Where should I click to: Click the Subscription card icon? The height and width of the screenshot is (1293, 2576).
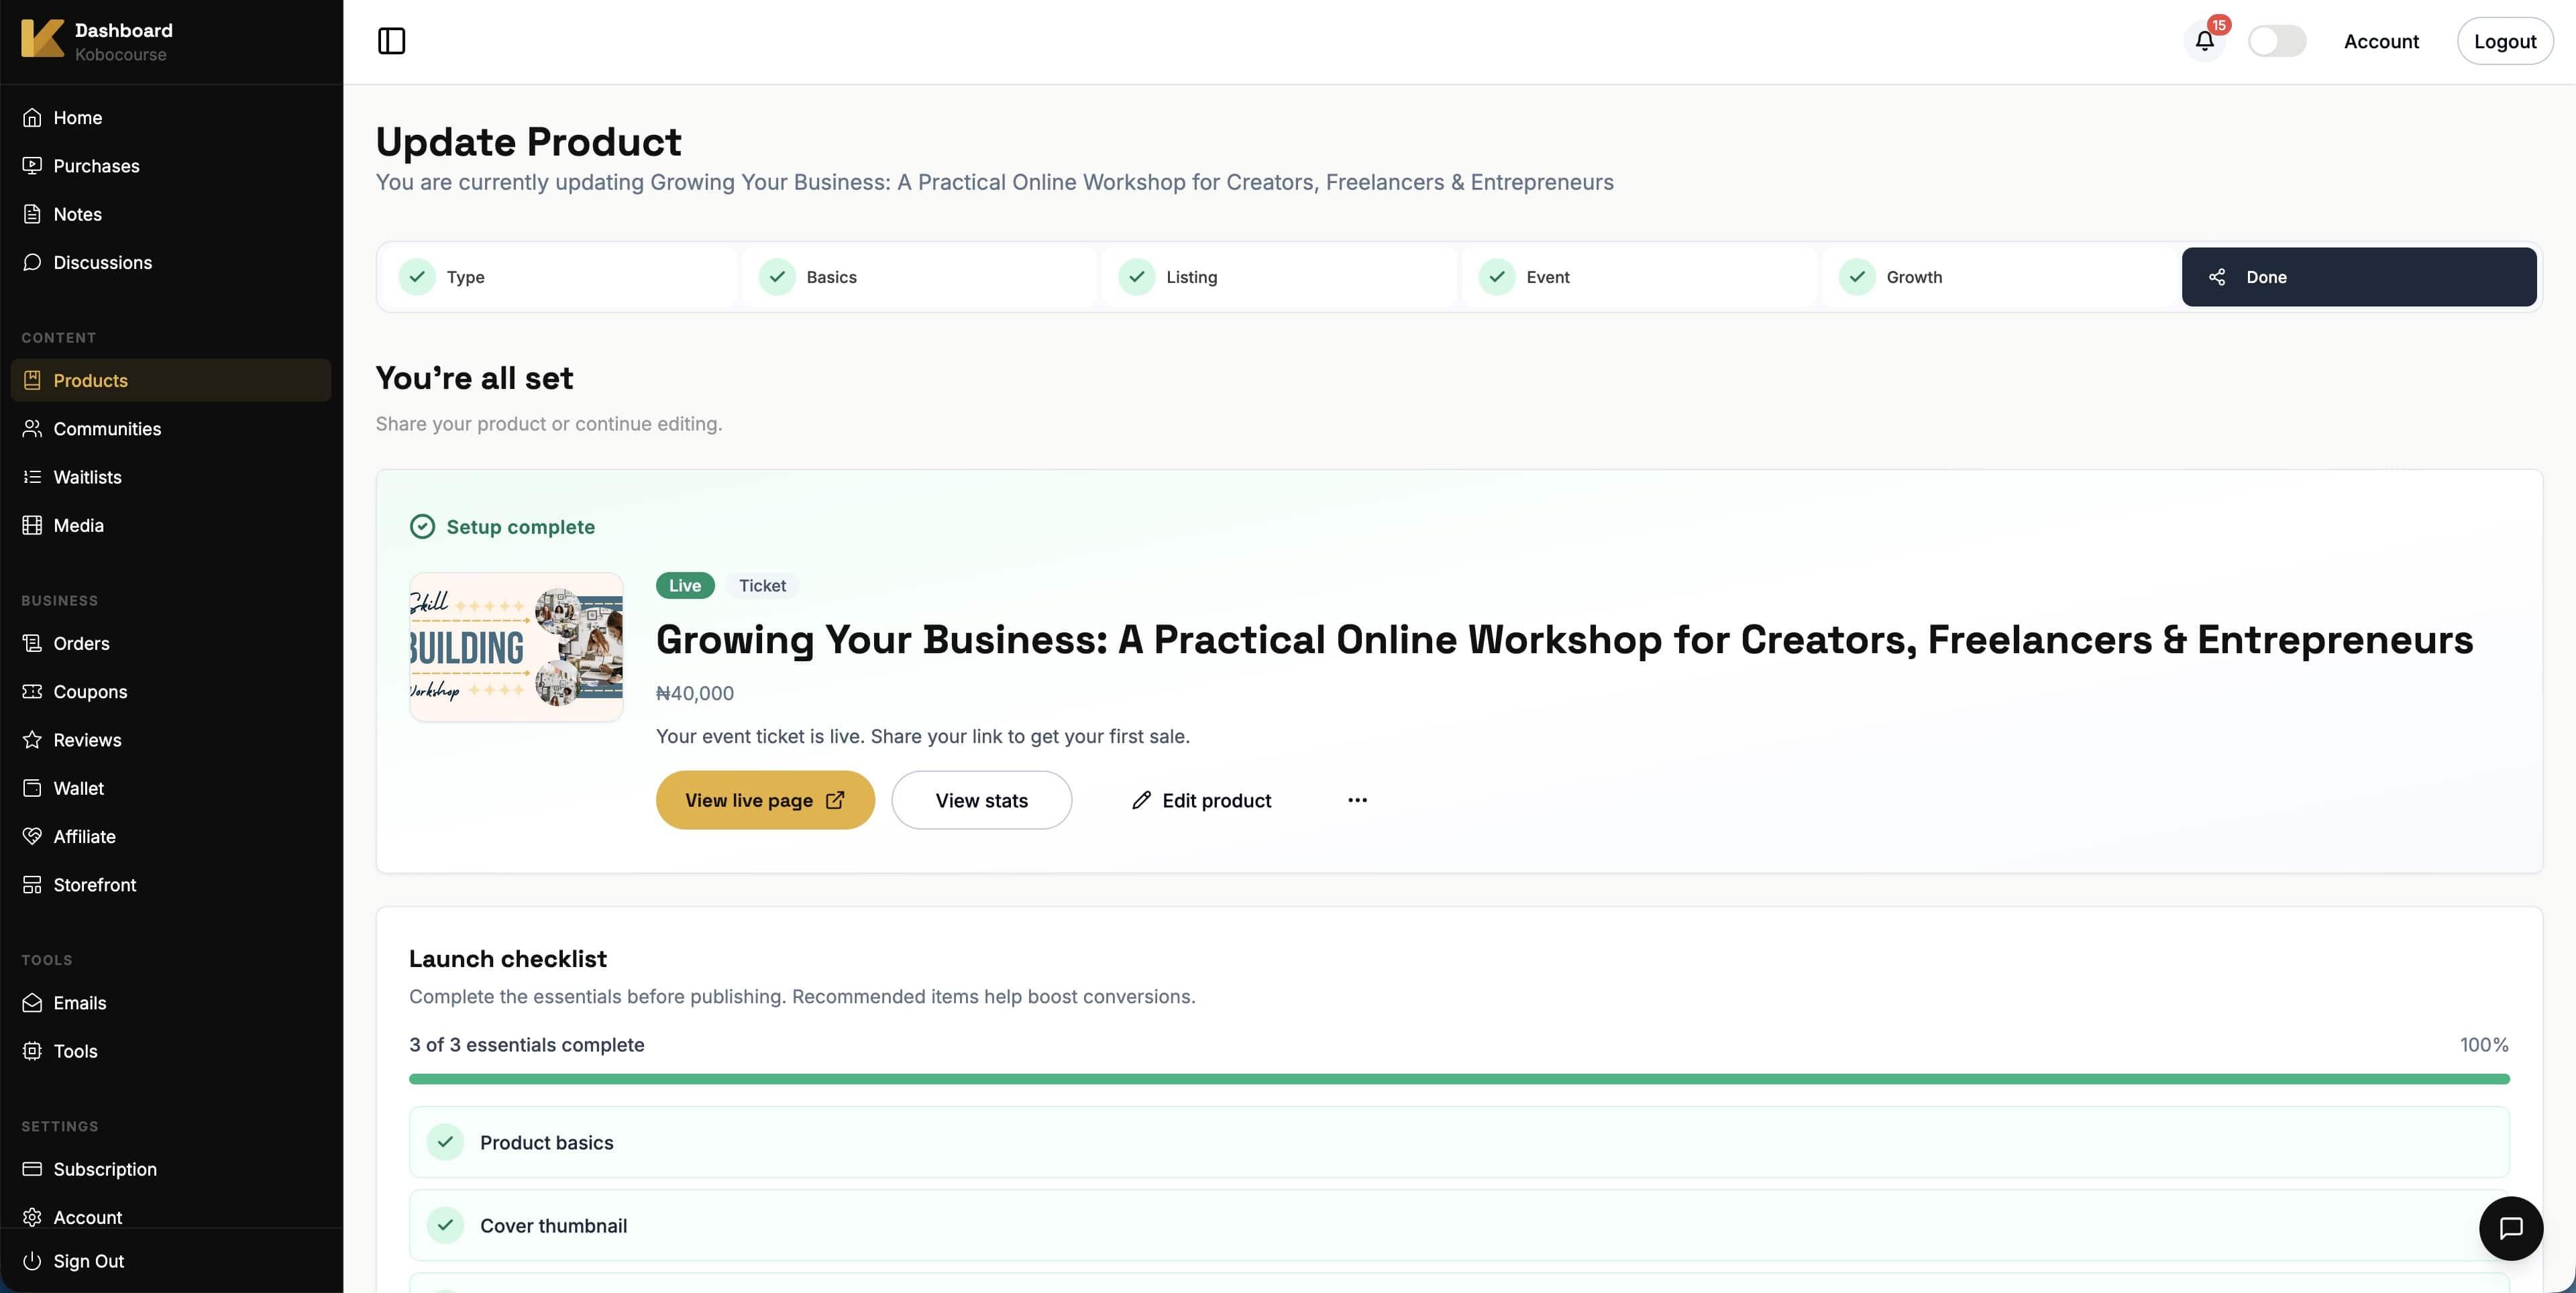(x=32, y=1169)
